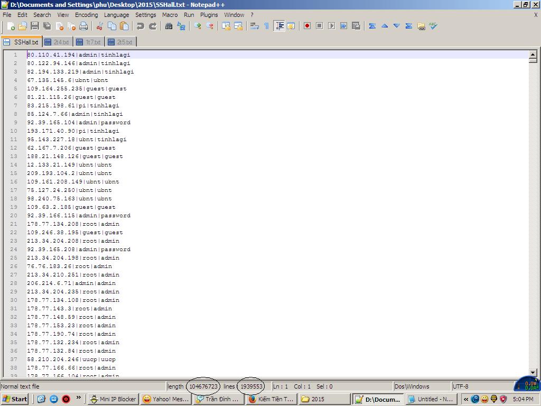Create a new file with New icon
The height and width of the screenshot is (406, 541).
tap(11, 26)
